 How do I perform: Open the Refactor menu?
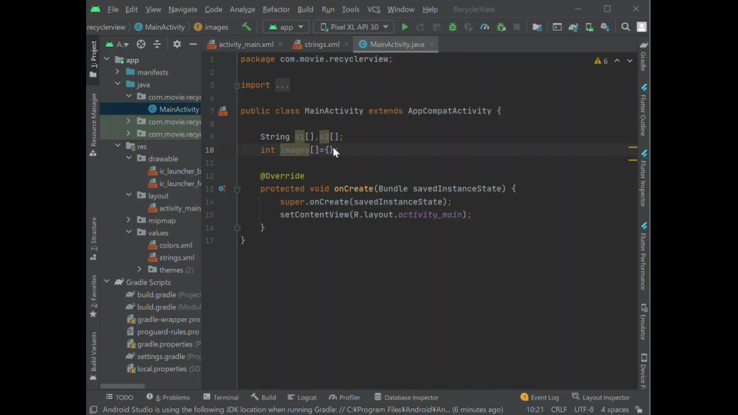(276, 9)
